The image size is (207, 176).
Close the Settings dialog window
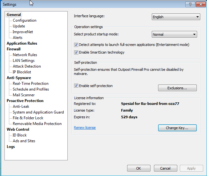point(201,4)
